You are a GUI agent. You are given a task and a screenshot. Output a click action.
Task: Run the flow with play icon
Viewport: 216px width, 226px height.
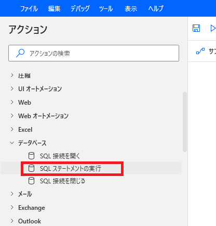click(213, 28)
